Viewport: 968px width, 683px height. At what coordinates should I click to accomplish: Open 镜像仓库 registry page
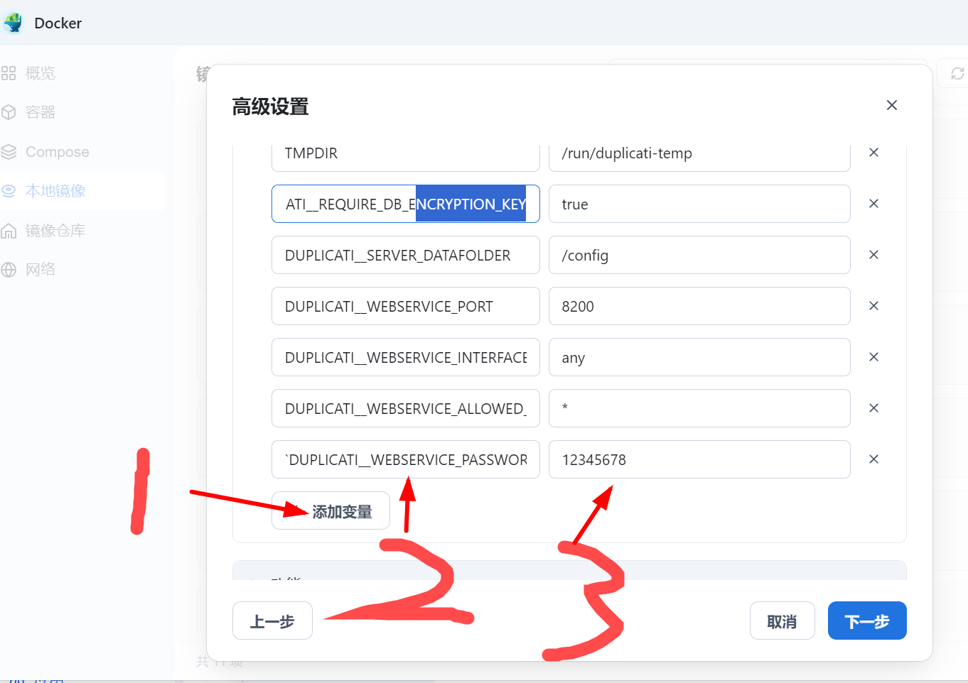click(55, 231)
